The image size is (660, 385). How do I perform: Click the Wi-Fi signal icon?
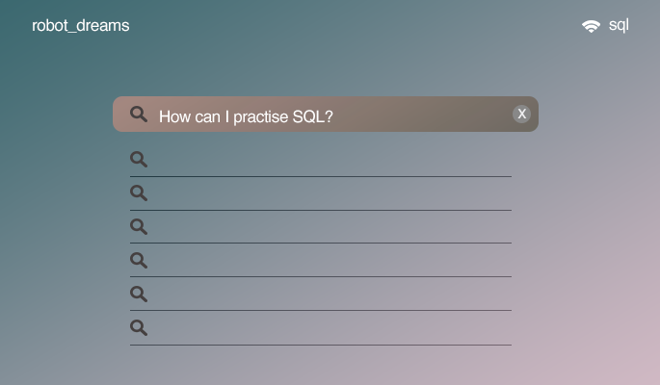[x=591, y=26]
